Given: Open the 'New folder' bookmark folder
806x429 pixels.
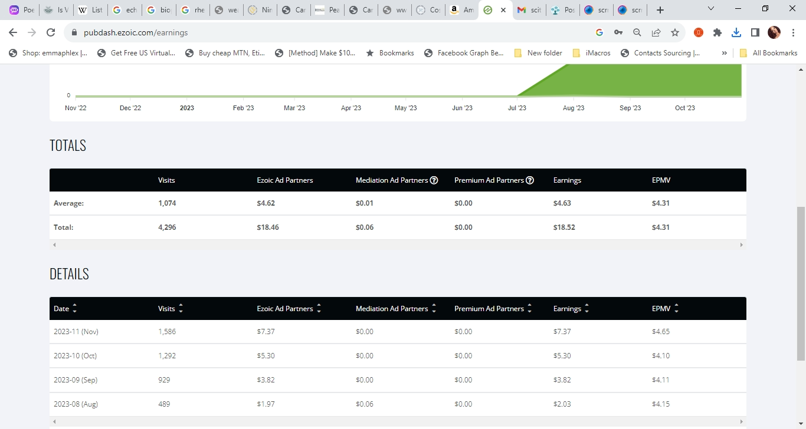Looking at the screenshot, I should [x=538, y=53].
